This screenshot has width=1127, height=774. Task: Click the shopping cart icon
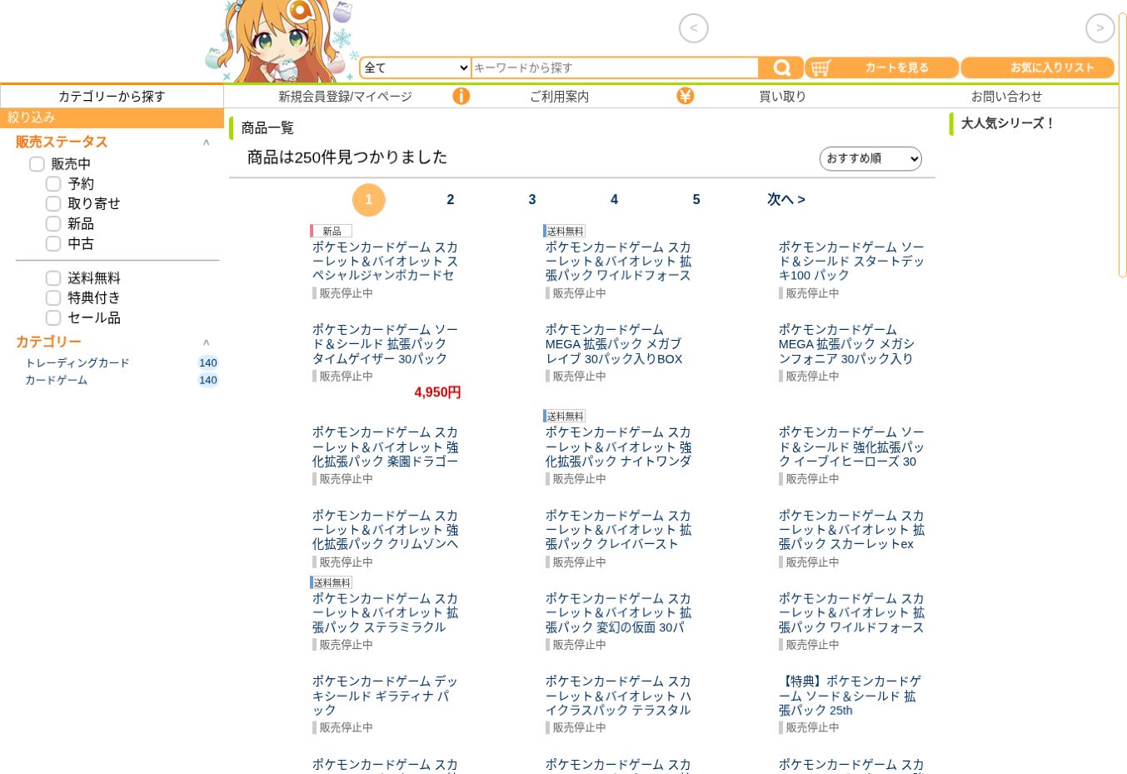coord(820,67)
